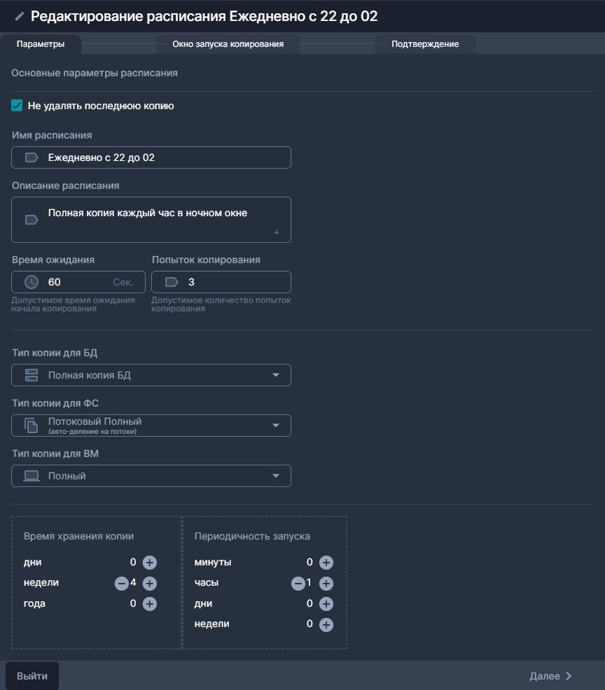Click the 'Описание расписания' text area
Image resolution: width=605 pixels, height=690 pixels.
tap(151, 220)
